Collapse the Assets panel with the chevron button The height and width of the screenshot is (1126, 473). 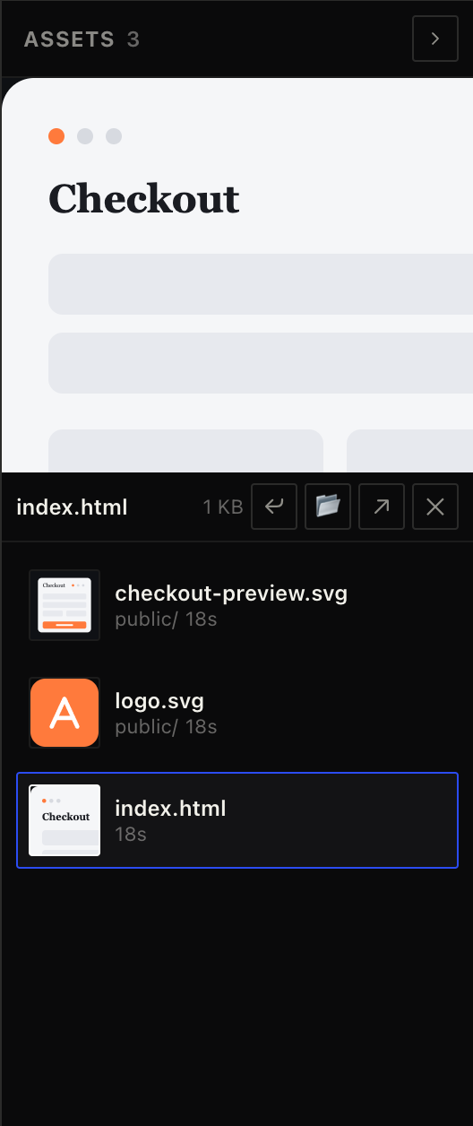pos(435,39)
